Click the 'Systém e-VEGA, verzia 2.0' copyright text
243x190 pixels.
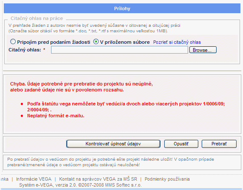coord(80,185)
